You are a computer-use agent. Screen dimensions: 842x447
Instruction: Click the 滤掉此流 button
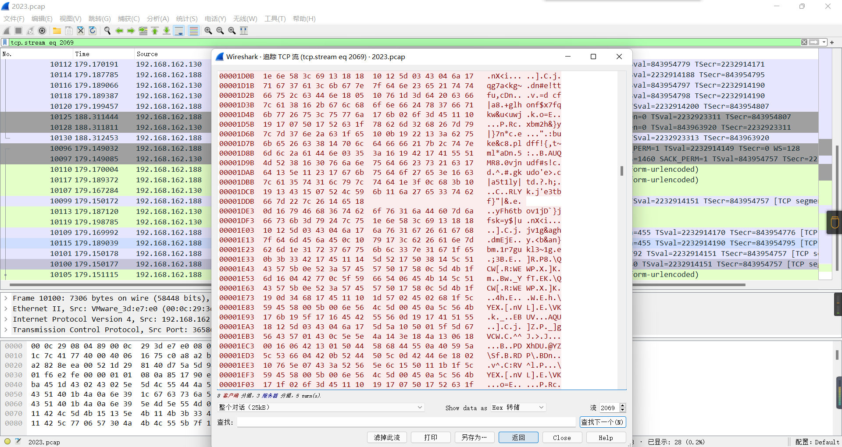click(x=387, y=437)
